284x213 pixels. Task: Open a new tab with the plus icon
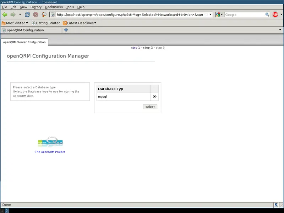point(66,30)
